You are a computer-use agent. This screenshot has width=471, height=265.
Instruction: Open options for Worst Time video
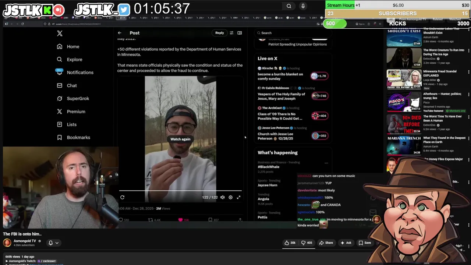468,117
